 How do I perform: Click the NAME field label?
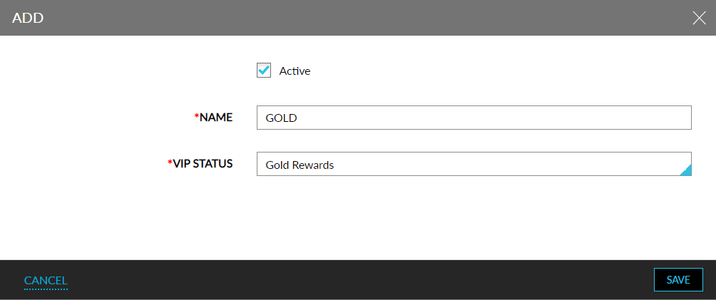pyautogui.click(x=213, y=118)
